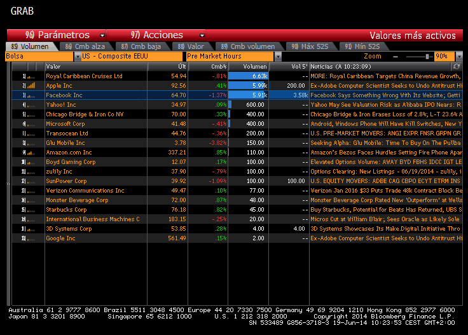
Task: Switch to the Cmb alza tab
Action: coord(85,46)
